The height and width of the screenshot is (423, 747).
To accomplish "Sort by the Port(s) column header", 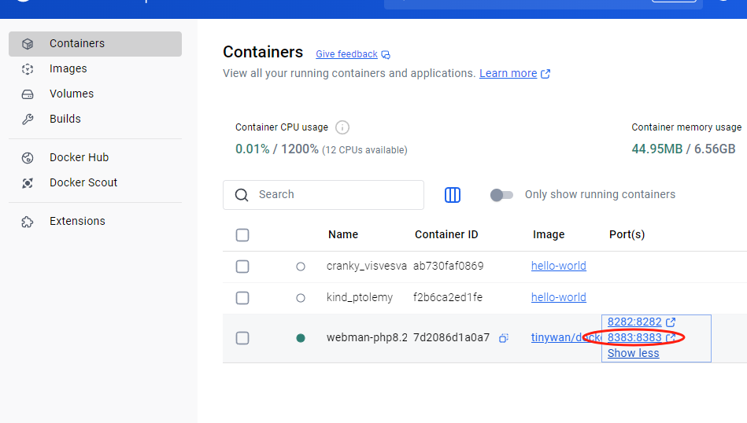I will (x=627, y=234).
